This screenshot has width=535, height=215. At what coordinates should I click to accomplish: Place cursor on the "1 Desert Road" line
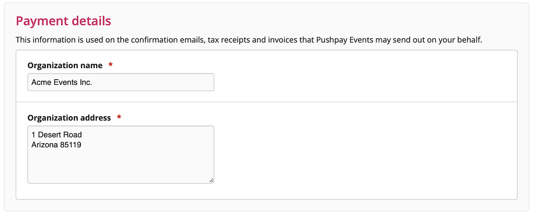56,135
